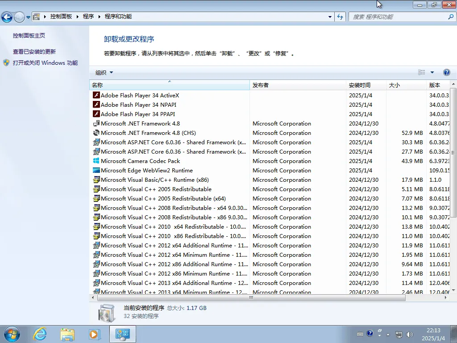Viewport: 457px width, 343px height.
Task: Sort the list by 安装时间 column
Action: tap(366, 85)
